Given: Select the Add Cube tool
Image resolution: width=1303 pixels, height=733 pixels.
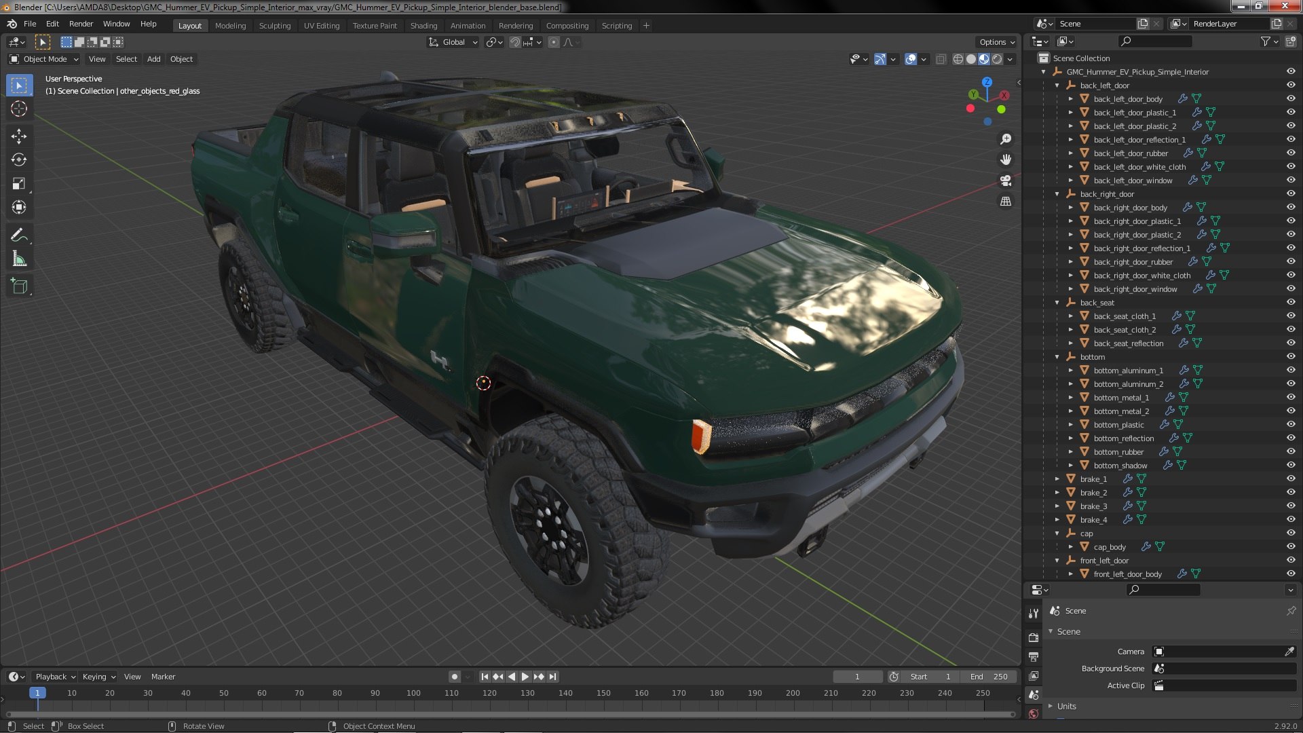Looking at the screenshot, I should (19, 287).
